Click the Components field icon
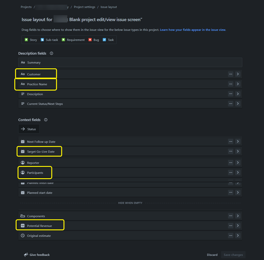The image size is (264, 260). (x=22, y=216)
